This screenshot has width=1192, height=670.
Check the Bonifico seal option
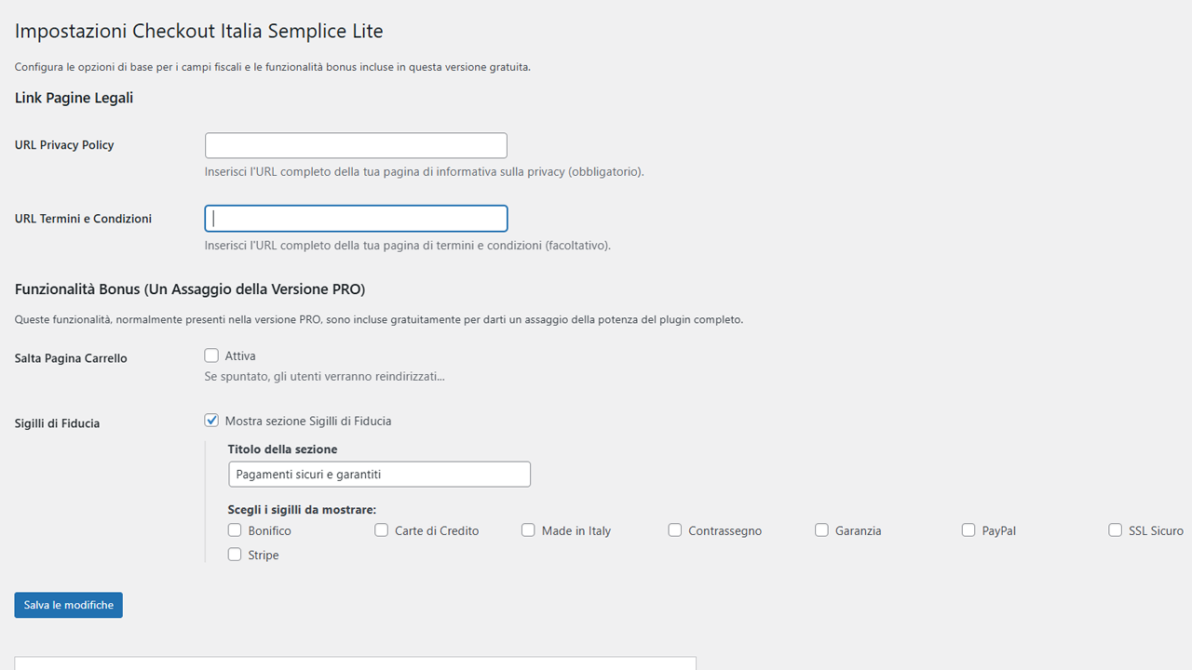(x=235, y=529)
